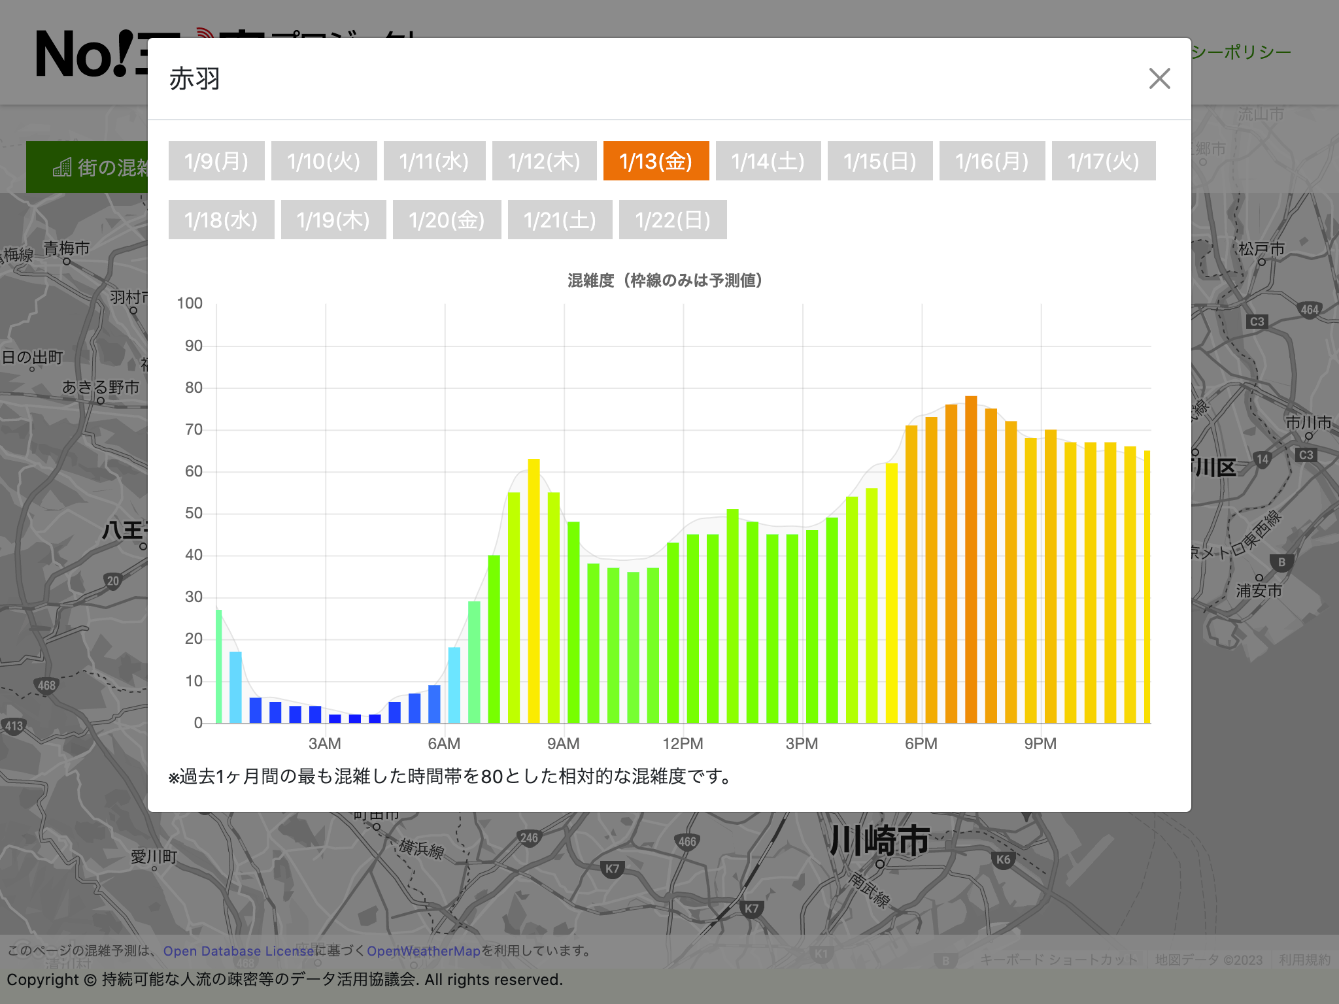1339x1004 pixels.
Task: Click the 青梅市 map label
Action: click(x=67, y=248)
